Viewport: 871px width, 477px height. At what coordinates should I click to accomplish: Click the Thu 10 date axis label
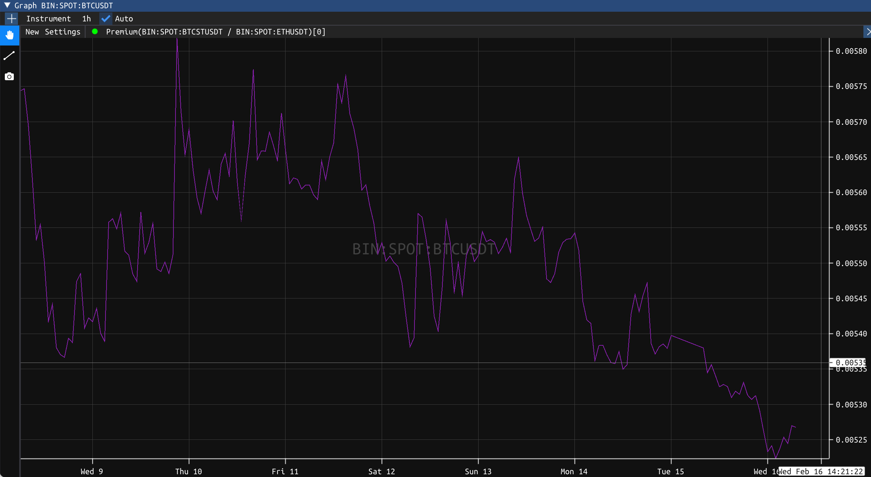tap(189, 471)
